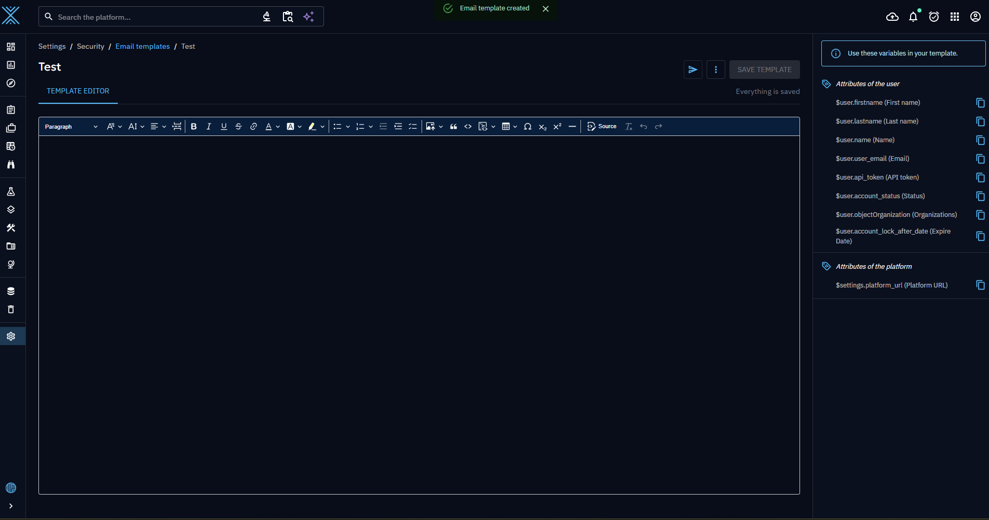
Task: Select the Template Editor tab
Action: click(78, 91)
